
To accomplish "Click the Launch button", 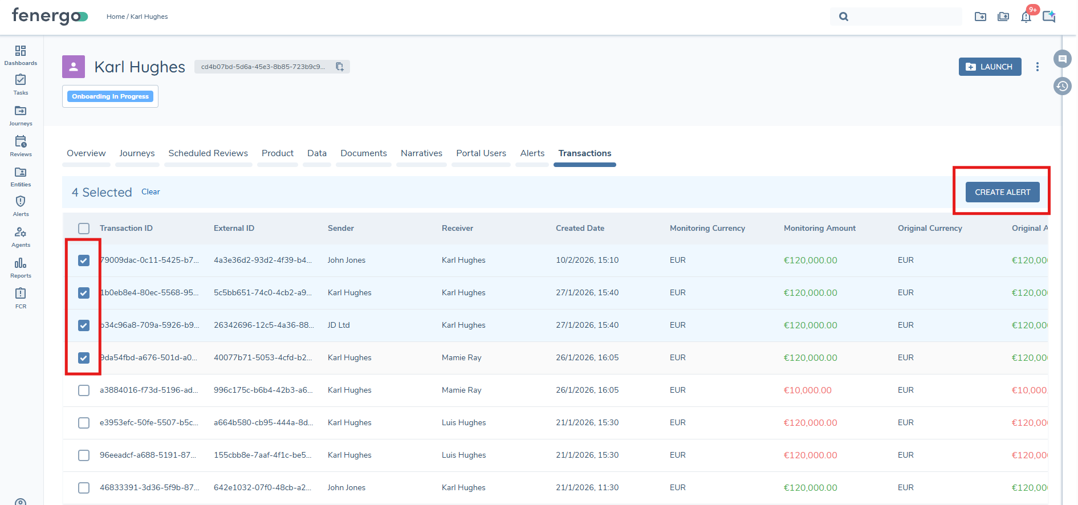I will [x=990, y=67].
